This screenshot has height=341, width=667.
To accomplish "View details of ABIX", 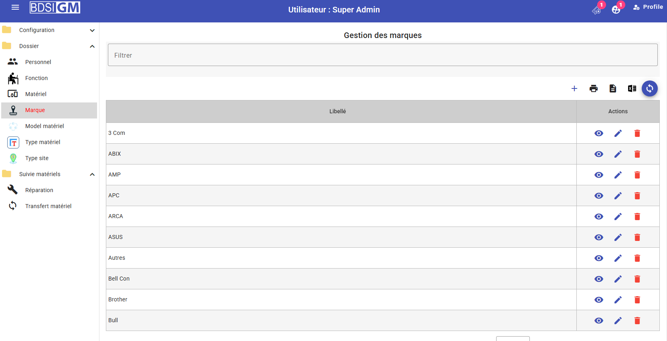I will (599, 154).
